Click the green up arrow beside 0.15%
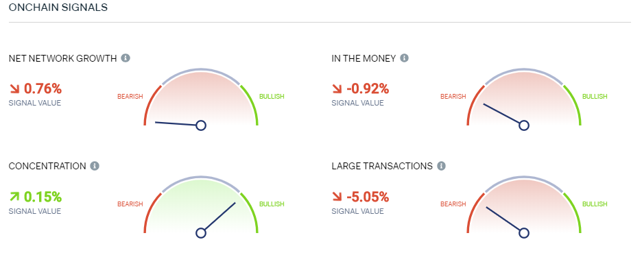The height and width of the screenshot is (279, 642). pyautogui.click(x=14, y=197)
